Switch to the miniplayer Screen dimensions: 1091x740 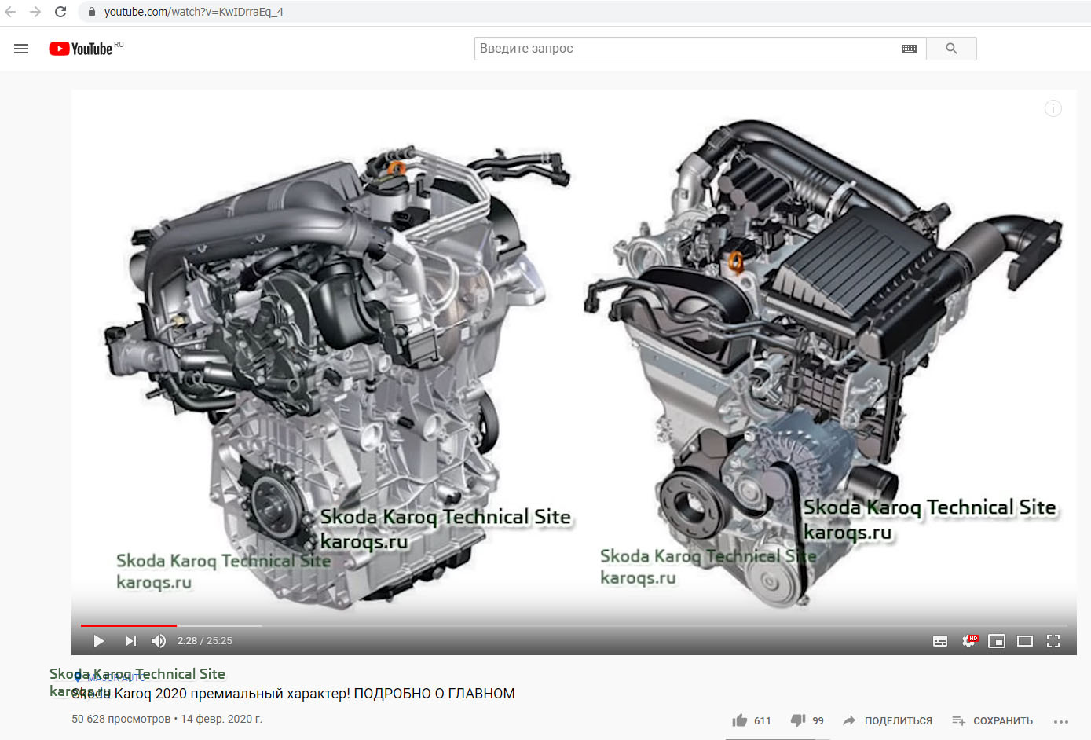coord(997,641)
